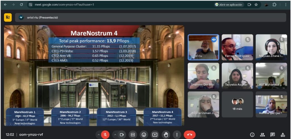Open more options three-dot menu
The width and height of the screenshot is (291, 139).
[x=177, y=135]
